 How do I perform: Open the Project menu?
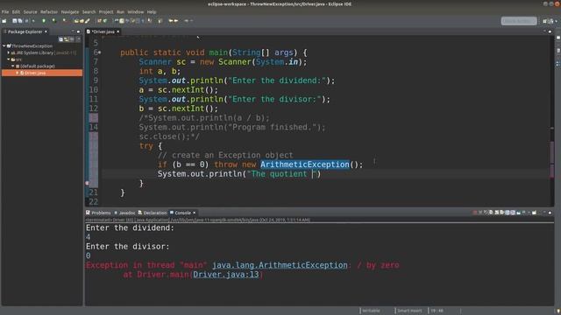tap(106, 11)
